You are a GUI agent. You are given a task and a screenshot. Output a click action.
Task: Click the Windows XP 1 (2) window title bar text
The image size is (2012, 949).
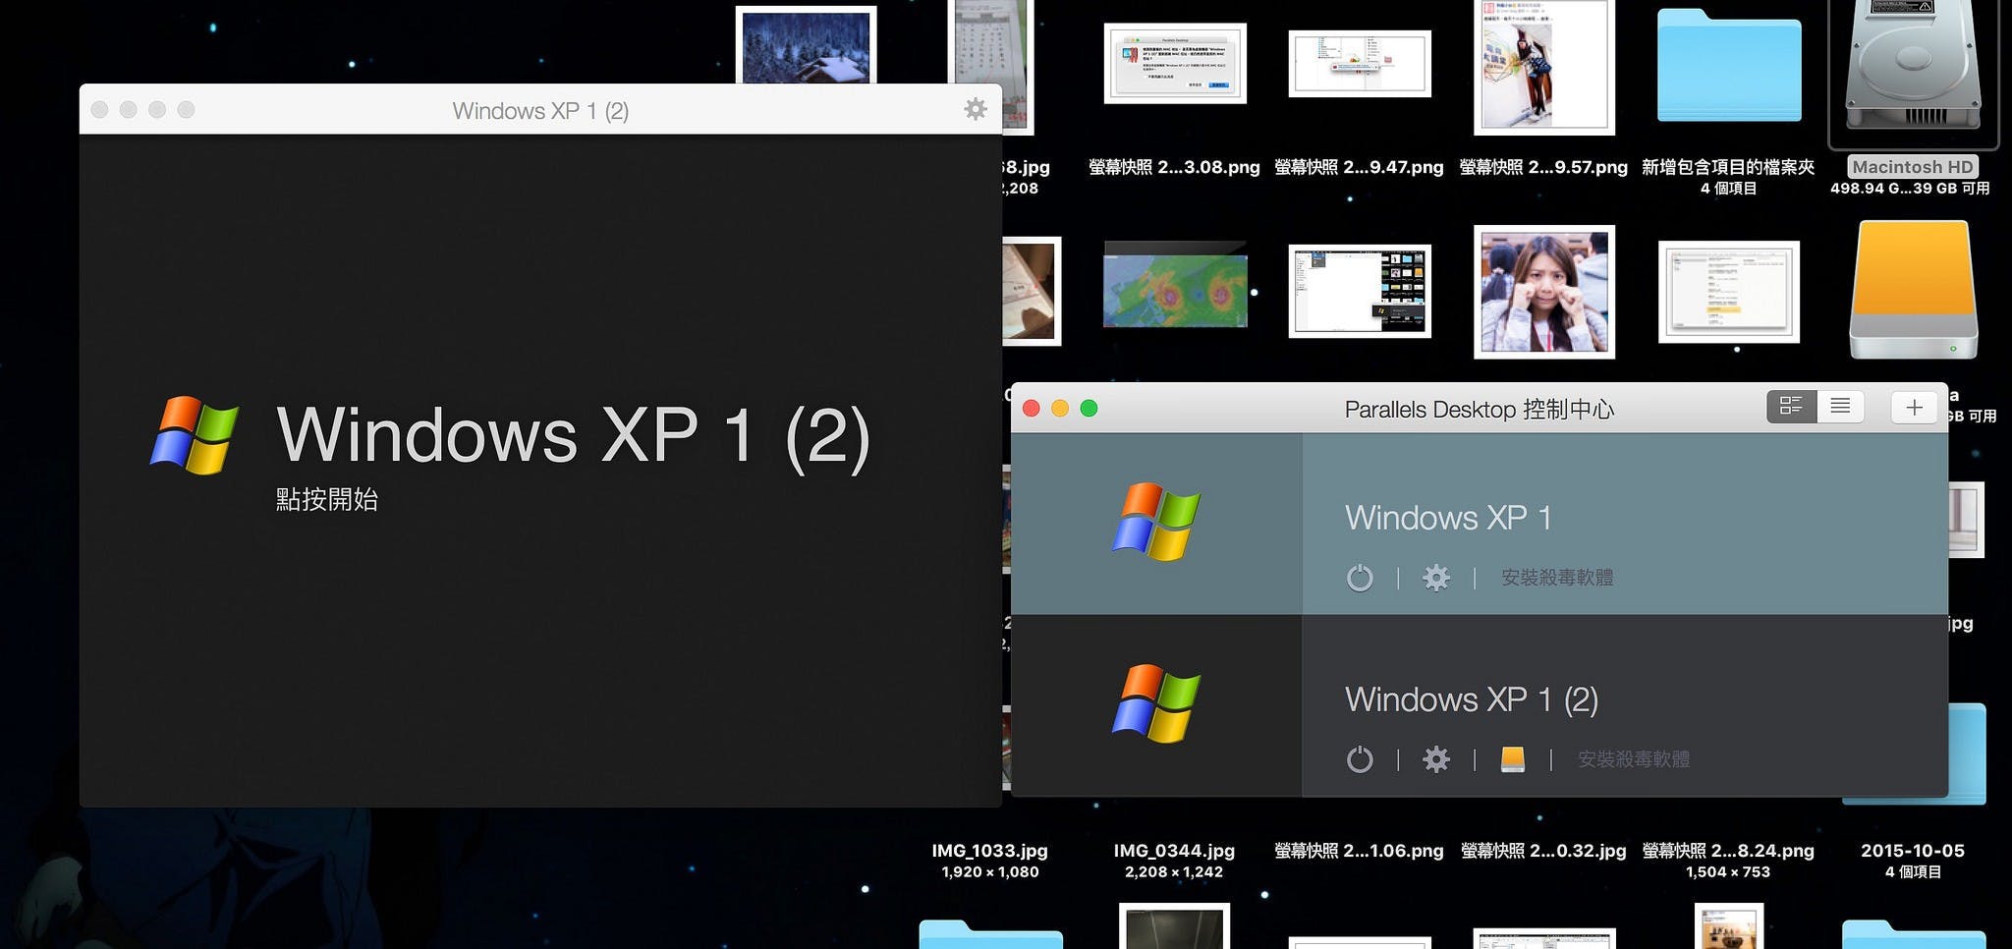(x=540, y=111)
